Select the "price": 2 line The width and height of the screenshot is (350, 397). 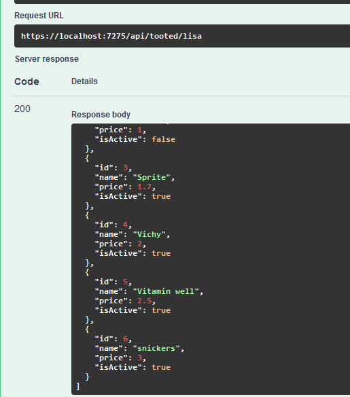pyautogui.click(x=120, y=244)
